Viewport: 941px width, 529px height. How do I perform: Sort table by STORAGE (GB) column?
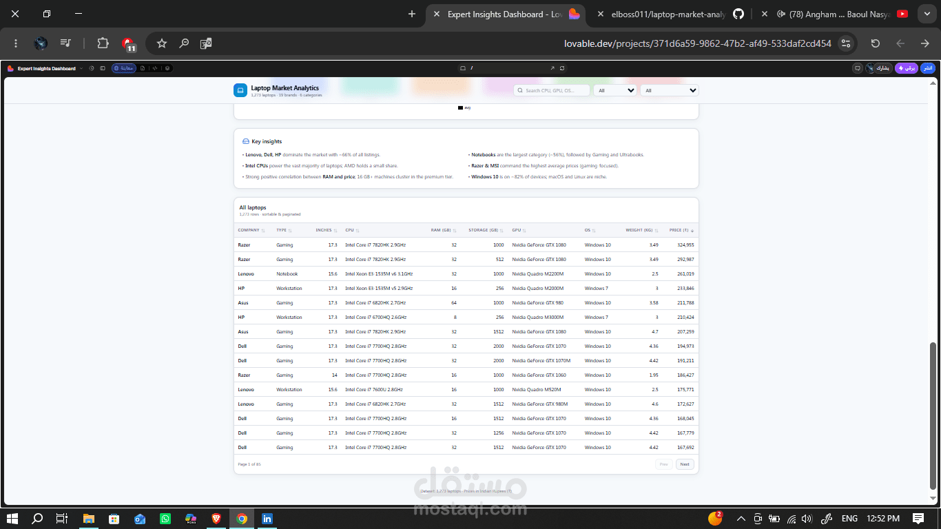coord(486,230)
